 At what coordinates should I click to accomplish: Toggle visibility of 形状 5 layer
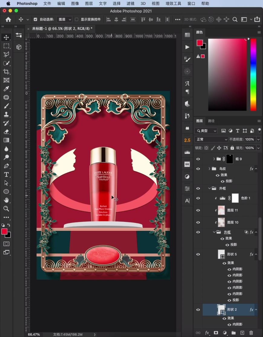click(x=198, y=254)
